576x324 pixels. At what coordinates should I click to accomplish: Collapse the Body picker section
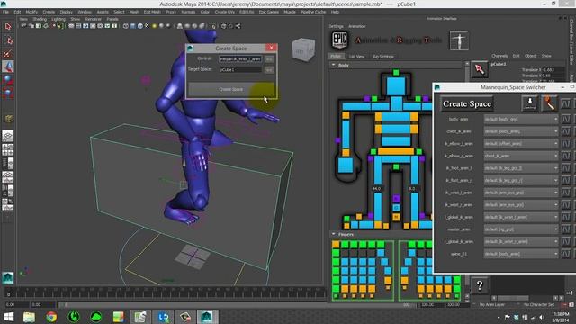coord(333,65)
